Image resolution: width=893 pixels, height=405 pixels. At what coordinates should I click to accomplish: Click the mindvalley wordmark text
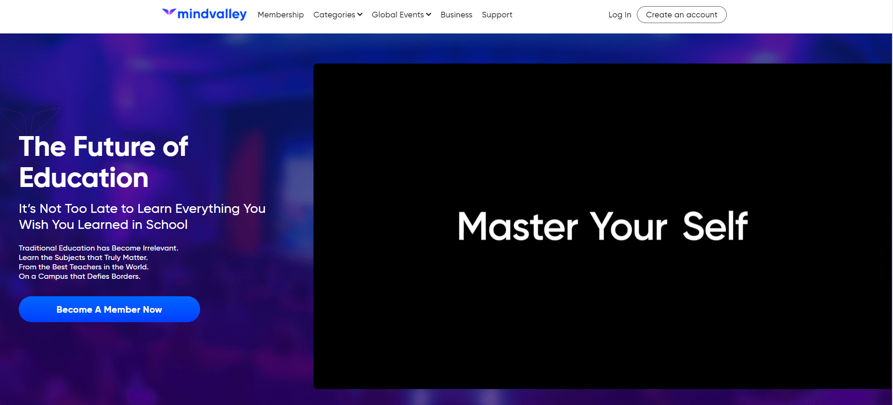(212, 15)
